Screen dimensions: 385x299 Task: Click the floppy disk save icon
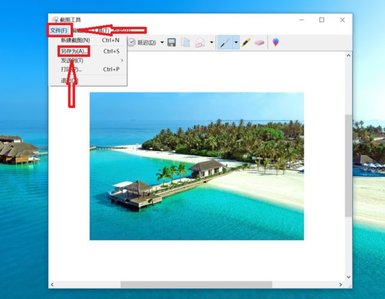172,42
